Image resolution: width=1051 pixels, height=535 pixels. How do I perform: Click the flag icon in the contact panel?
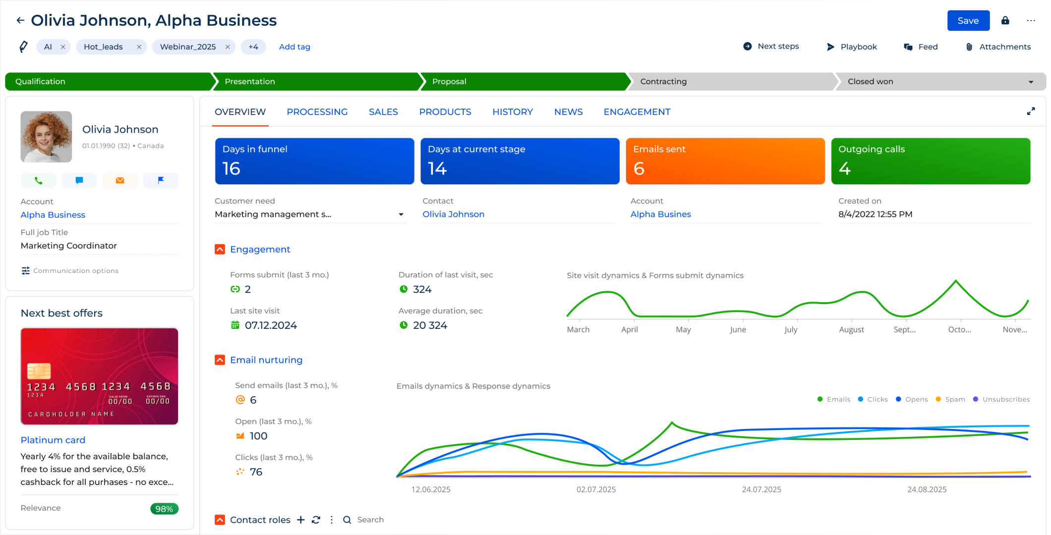pyautogui.click(x=161, y=180)
